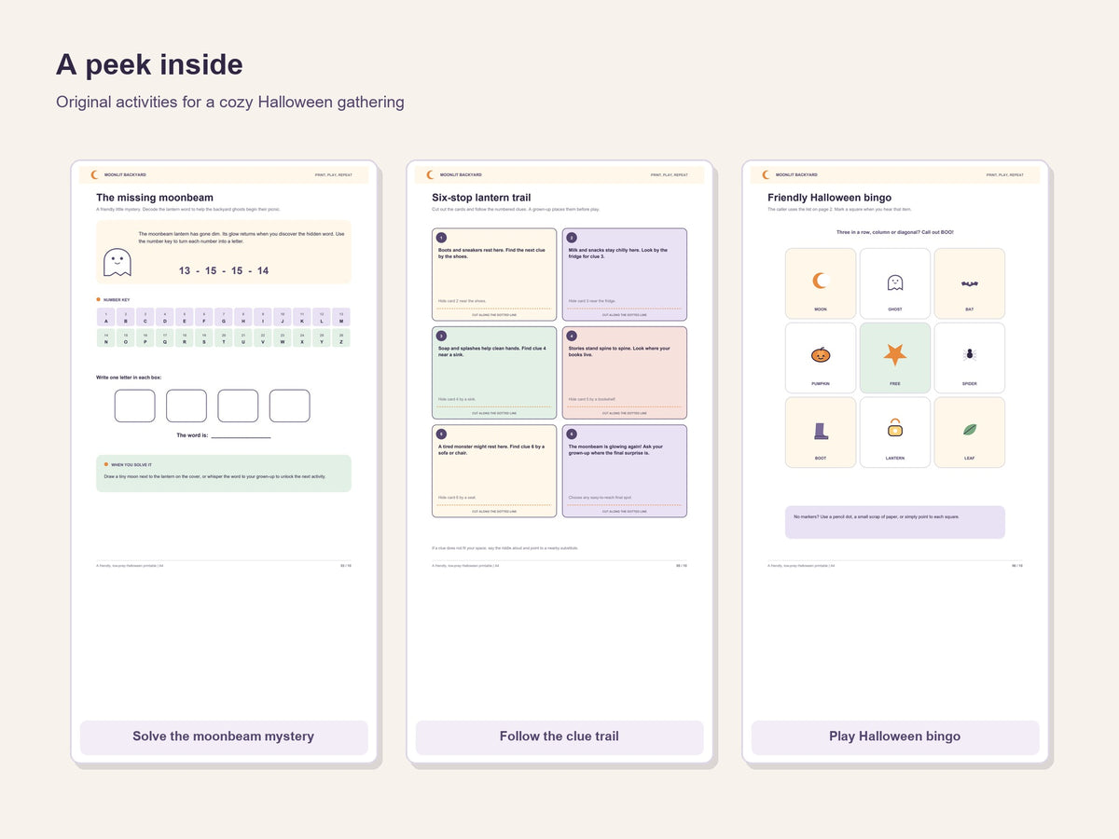
Task: Select the bat icon on the bingo card
Action: point(970,282)
